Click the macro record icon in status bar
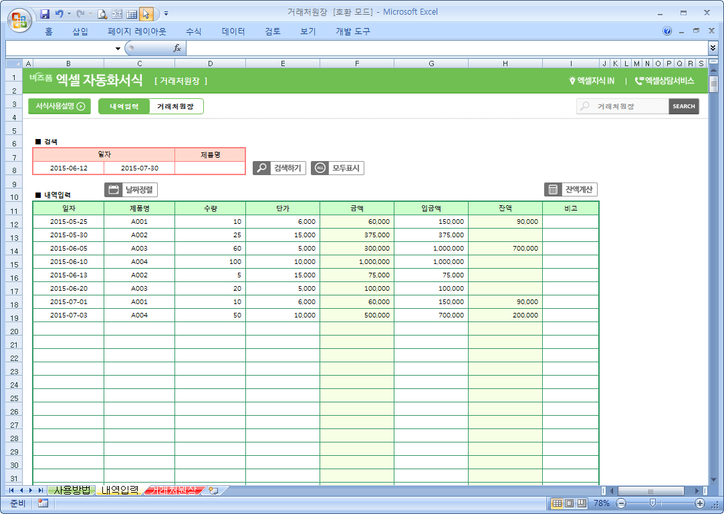The height and width of the screenshot is (514, 724). tap(43, 503)
